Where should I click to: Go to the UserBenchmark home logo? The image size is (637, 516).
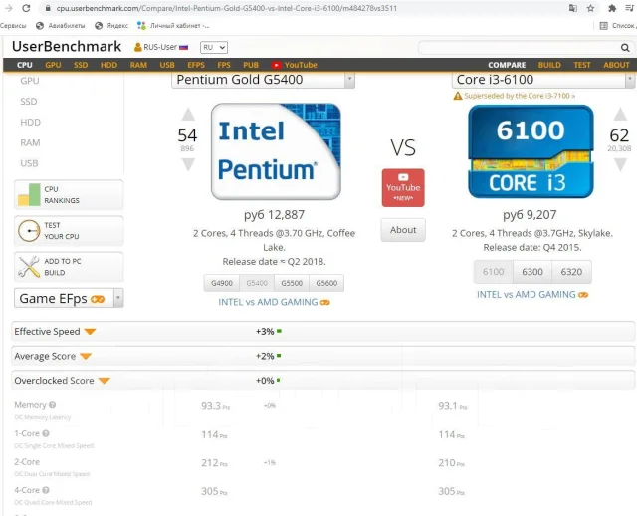click(x=67, y=47)
